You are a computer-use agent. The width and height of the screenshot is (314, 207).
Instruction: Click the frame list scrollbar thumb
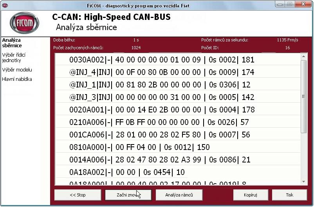(x=304, y=96)
